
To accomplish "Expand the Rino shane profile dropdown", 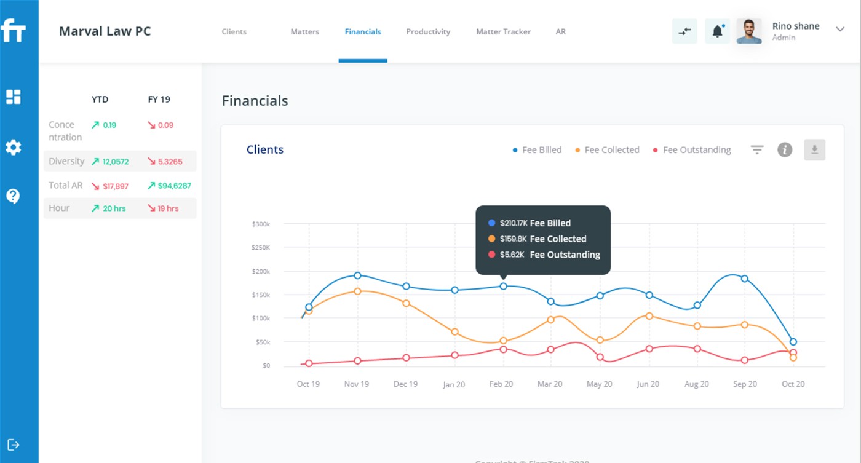I will 839,30.
